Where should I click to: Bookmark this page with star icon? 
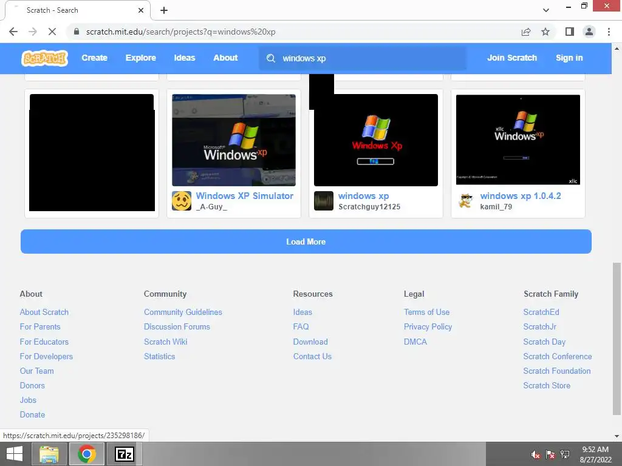click(x=545, y=32)
